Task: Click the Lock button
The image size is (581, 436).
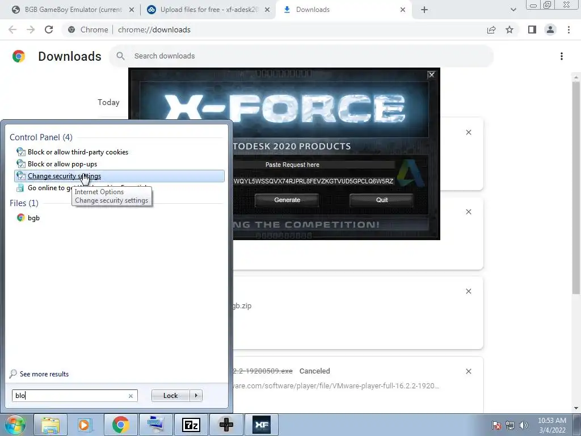Action: 170,396
